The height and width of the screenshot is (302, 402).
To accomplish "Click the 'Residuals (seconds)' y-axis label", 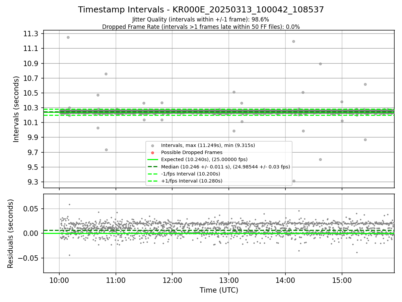I will [x=11, y=234].
